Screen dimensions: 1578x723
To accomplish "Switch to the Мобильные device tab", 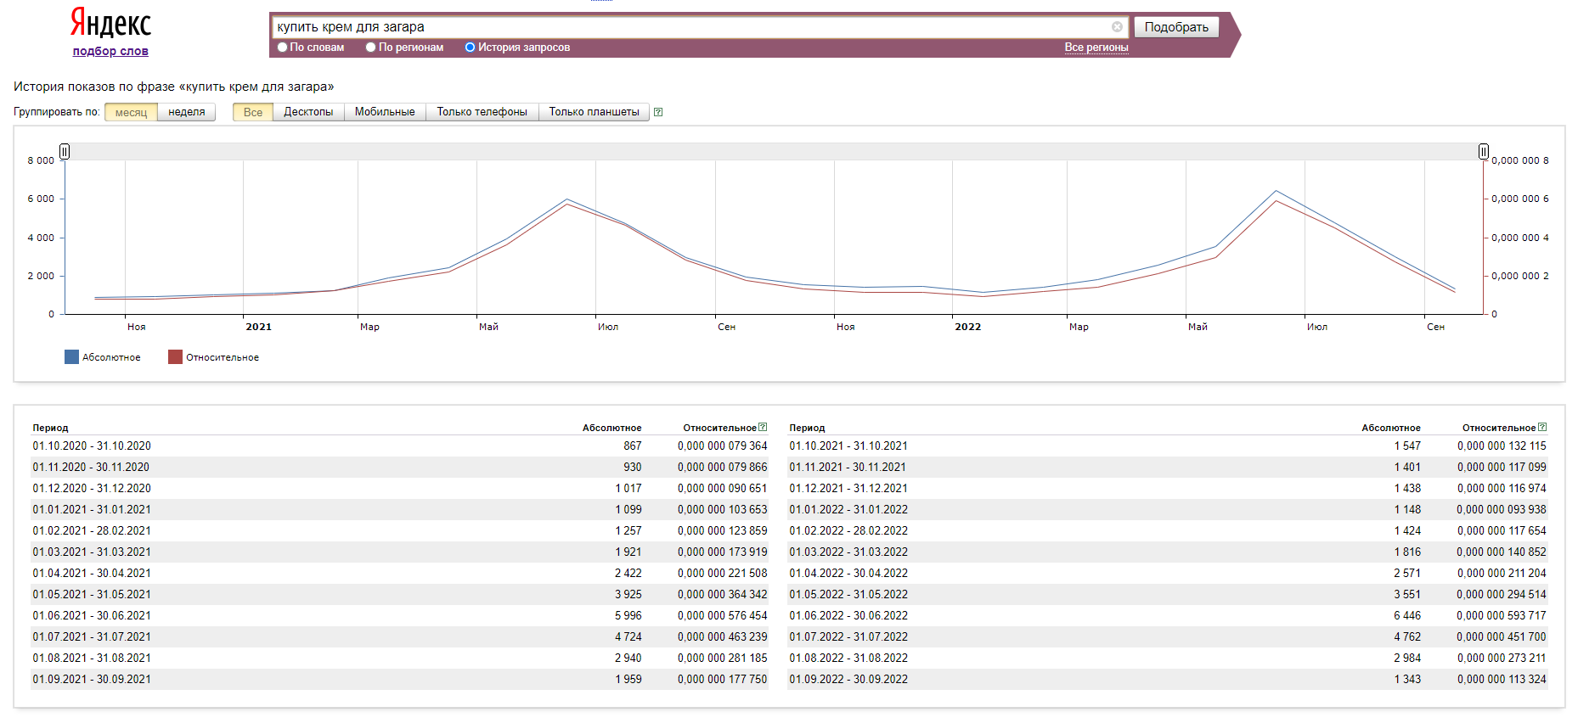I will click(385, 112).
